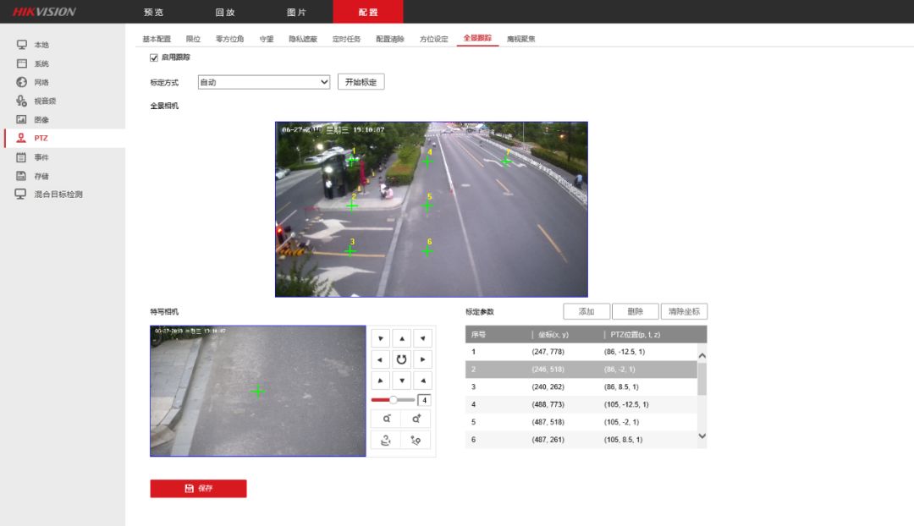
Task: Start auto scan with circular arrow button
Action: pos(402,359)
